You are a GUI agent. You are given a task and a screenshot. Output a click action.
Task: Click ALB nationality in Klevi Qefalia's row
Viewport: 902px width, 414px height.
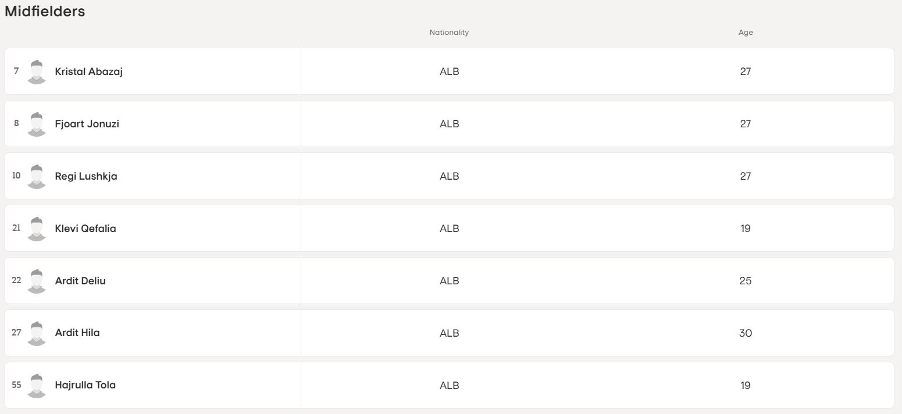pos(449,229)
